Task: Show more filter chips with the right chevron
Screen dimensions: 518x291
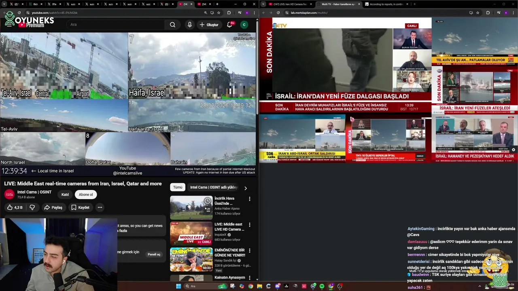Action: coord(245,188)
